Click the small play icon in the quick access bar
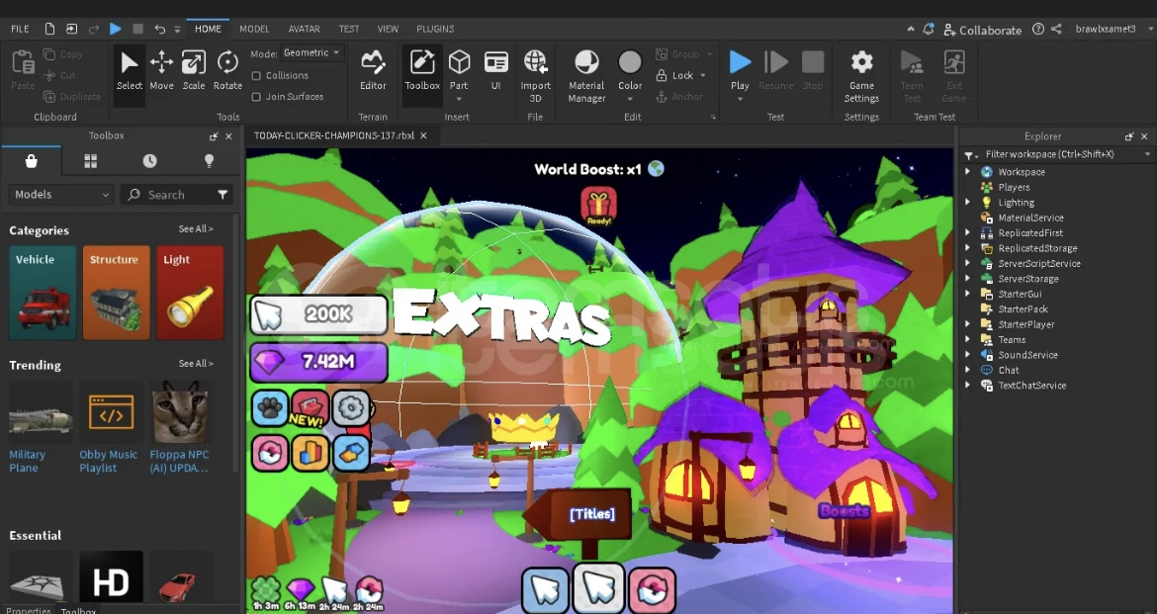This screenshot has height=614, width=1157. click(116, 29)
